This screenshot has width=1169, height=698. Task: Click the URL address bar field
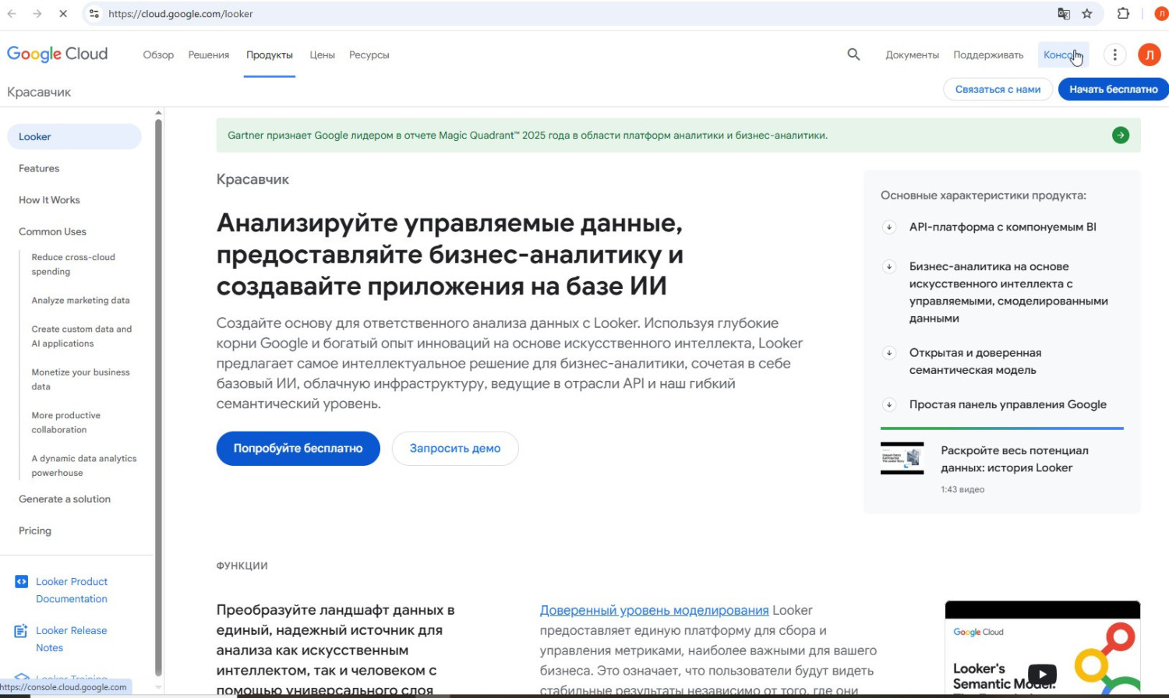[546, 14]
